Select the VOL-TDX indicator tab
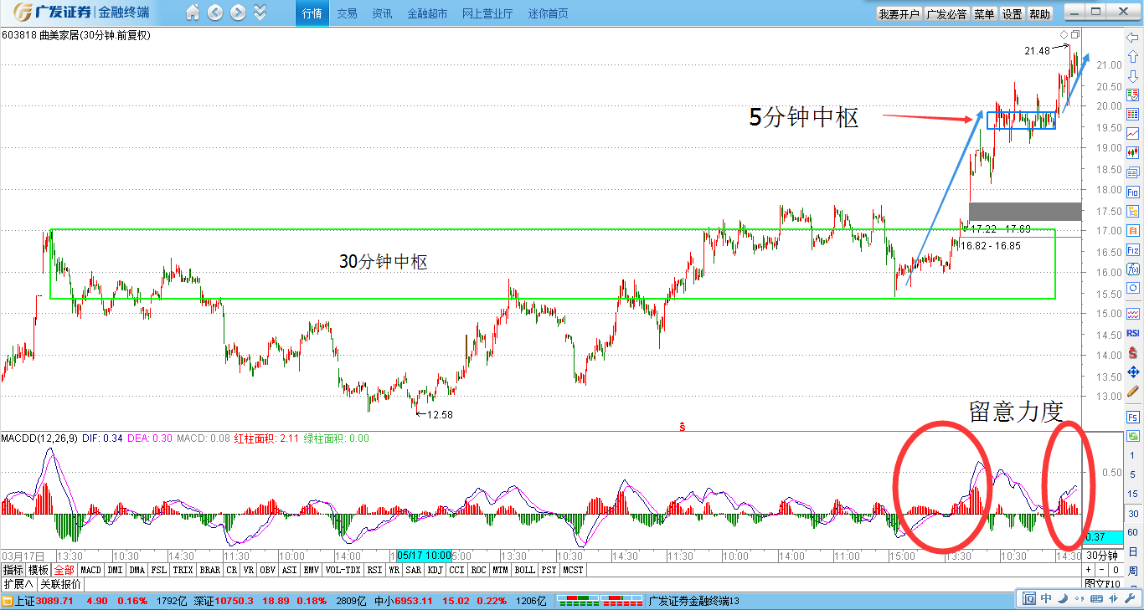Screen dimensions: 1144x610 343,570
